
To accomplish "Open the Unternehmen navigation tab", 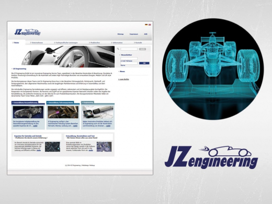I will (x=37, y=42).
